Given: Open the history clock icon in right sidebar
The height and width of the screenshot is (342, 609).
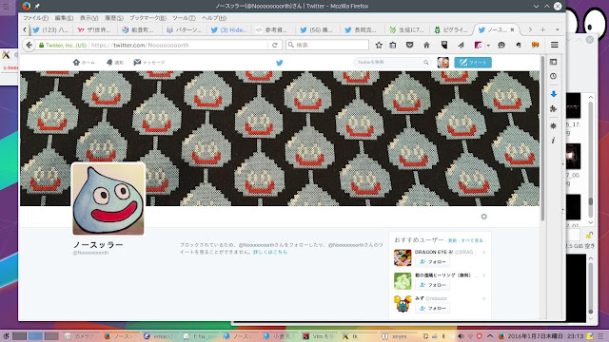Looking at the screenshot, I should click(554, 76).
